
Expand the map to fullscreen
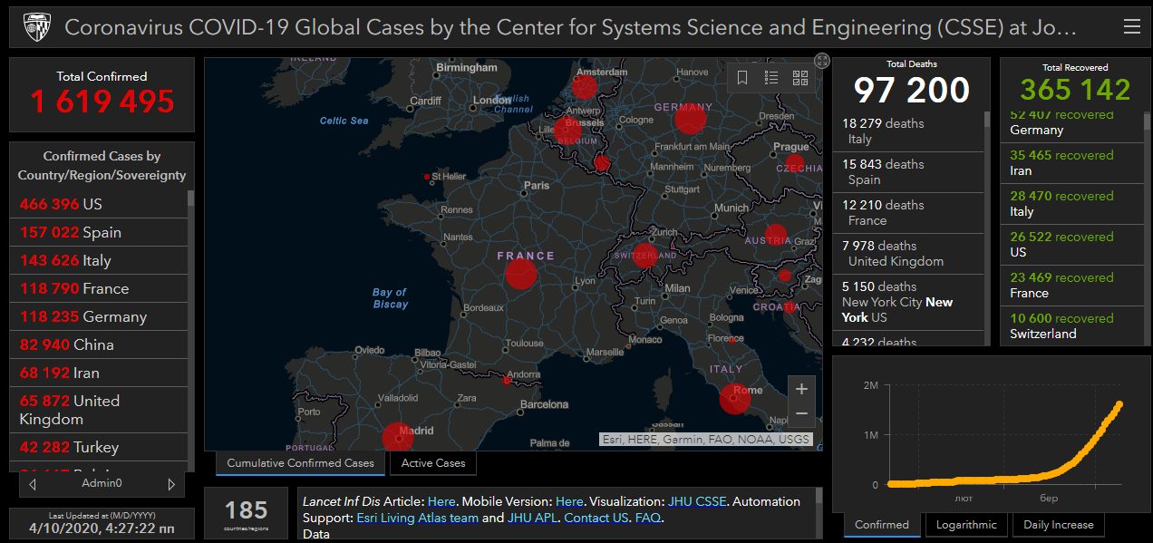click(x=822, y=61)
